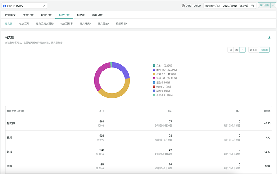Click the Facebook icon beside Visit Norway
Screen dimensions: 277x174
click(4, 6)
